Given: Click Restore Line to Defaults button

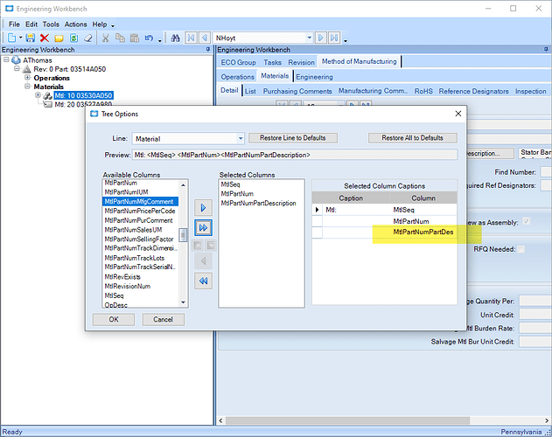Looking at the screenshot, I should click(x=293, y=138).
